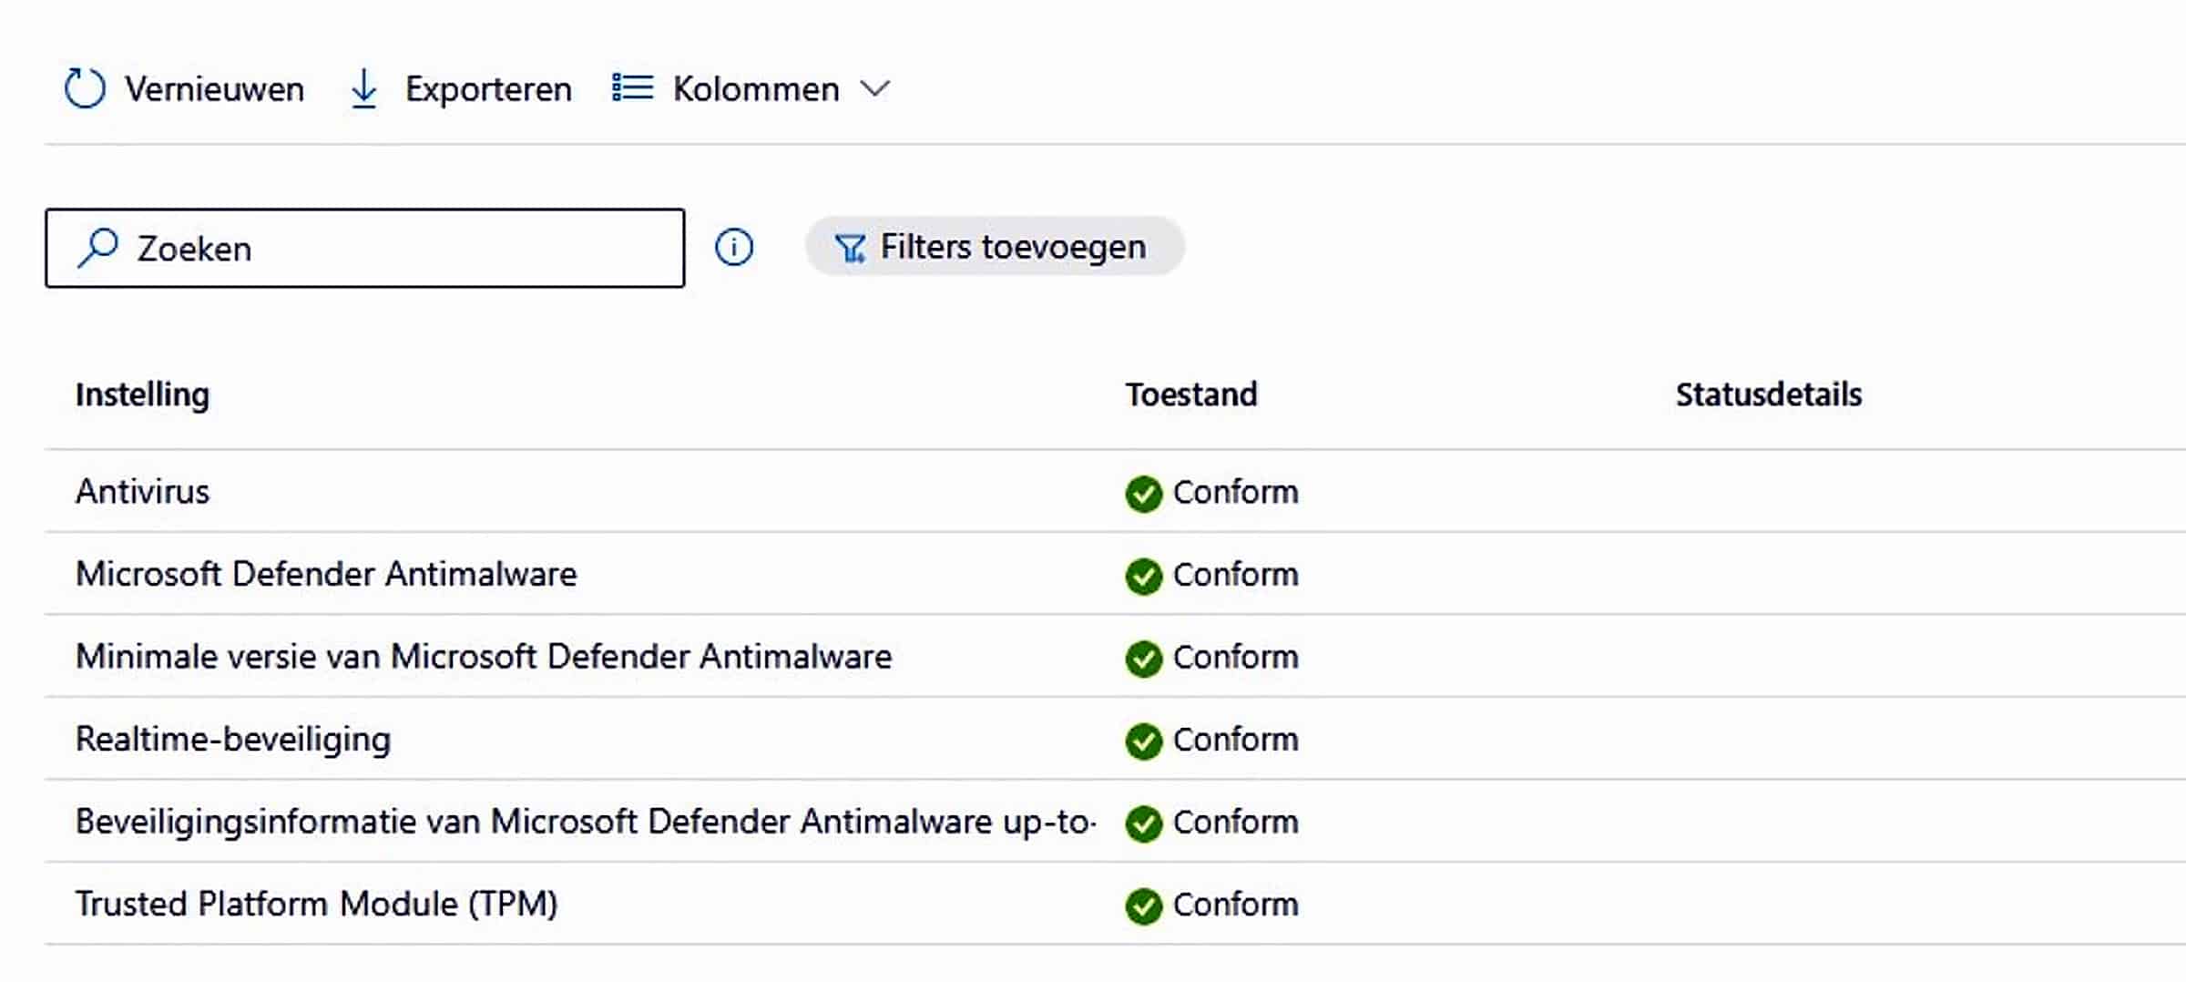Click the Vernieuwen refresh icon
The image size is (2186, 982).
tap(85, 88)
